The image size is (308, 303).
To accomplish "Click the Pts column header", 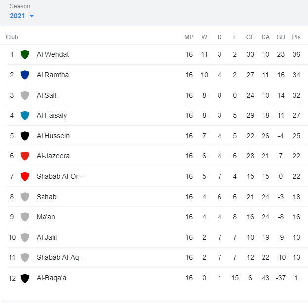I will (x=296, y=37).
